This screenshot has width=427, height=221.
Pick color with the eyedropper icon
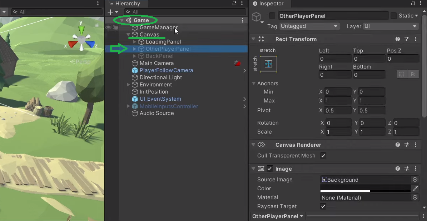pyautogui.click(x=416, y=189)
